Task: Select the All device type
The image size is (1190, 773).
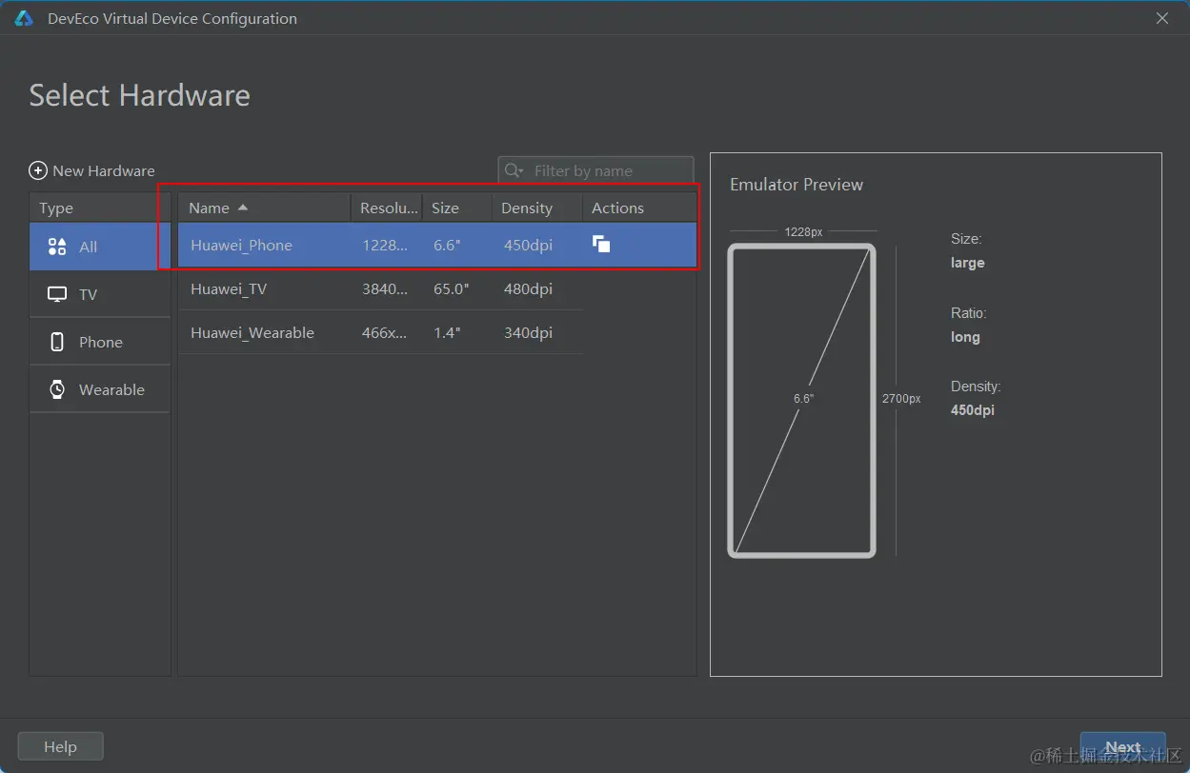Action: pyautogui.click(x=100, y=247)
